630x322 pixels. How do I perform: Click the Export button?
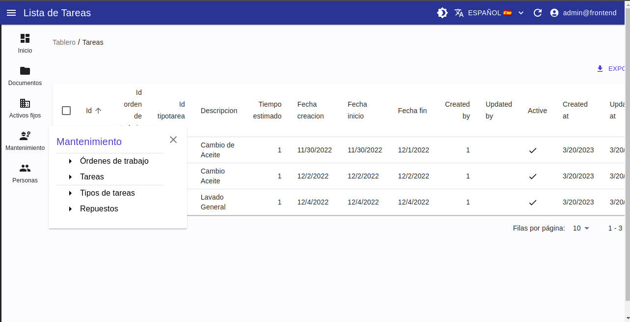tap(611, 69)
